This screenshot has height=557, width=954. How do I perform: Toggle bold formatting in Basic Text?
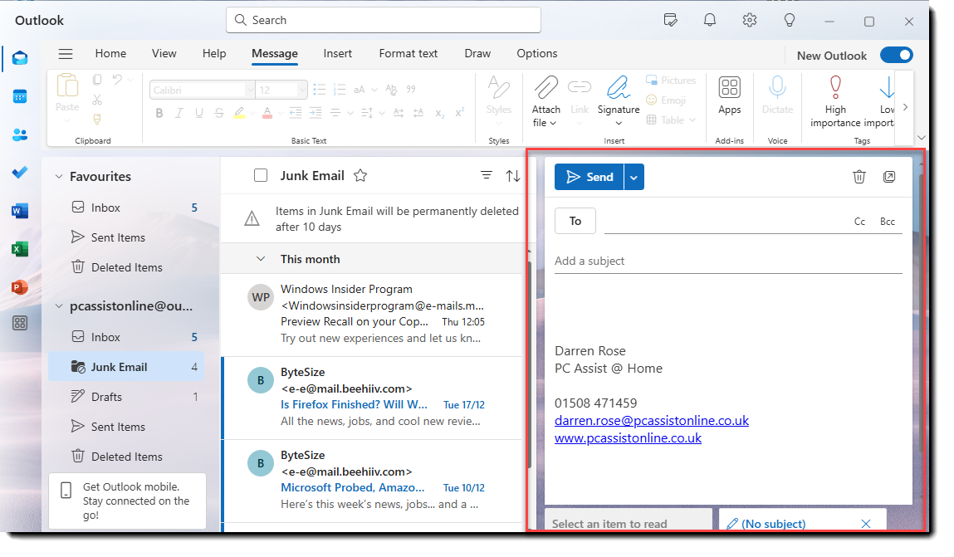159,113
